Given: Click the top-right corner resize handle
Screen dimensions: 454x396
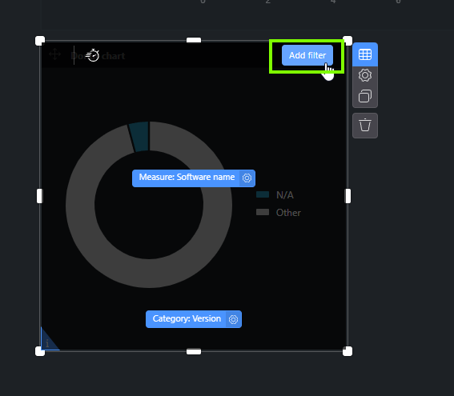Looking at the screenshot, I should coord(348,41).
